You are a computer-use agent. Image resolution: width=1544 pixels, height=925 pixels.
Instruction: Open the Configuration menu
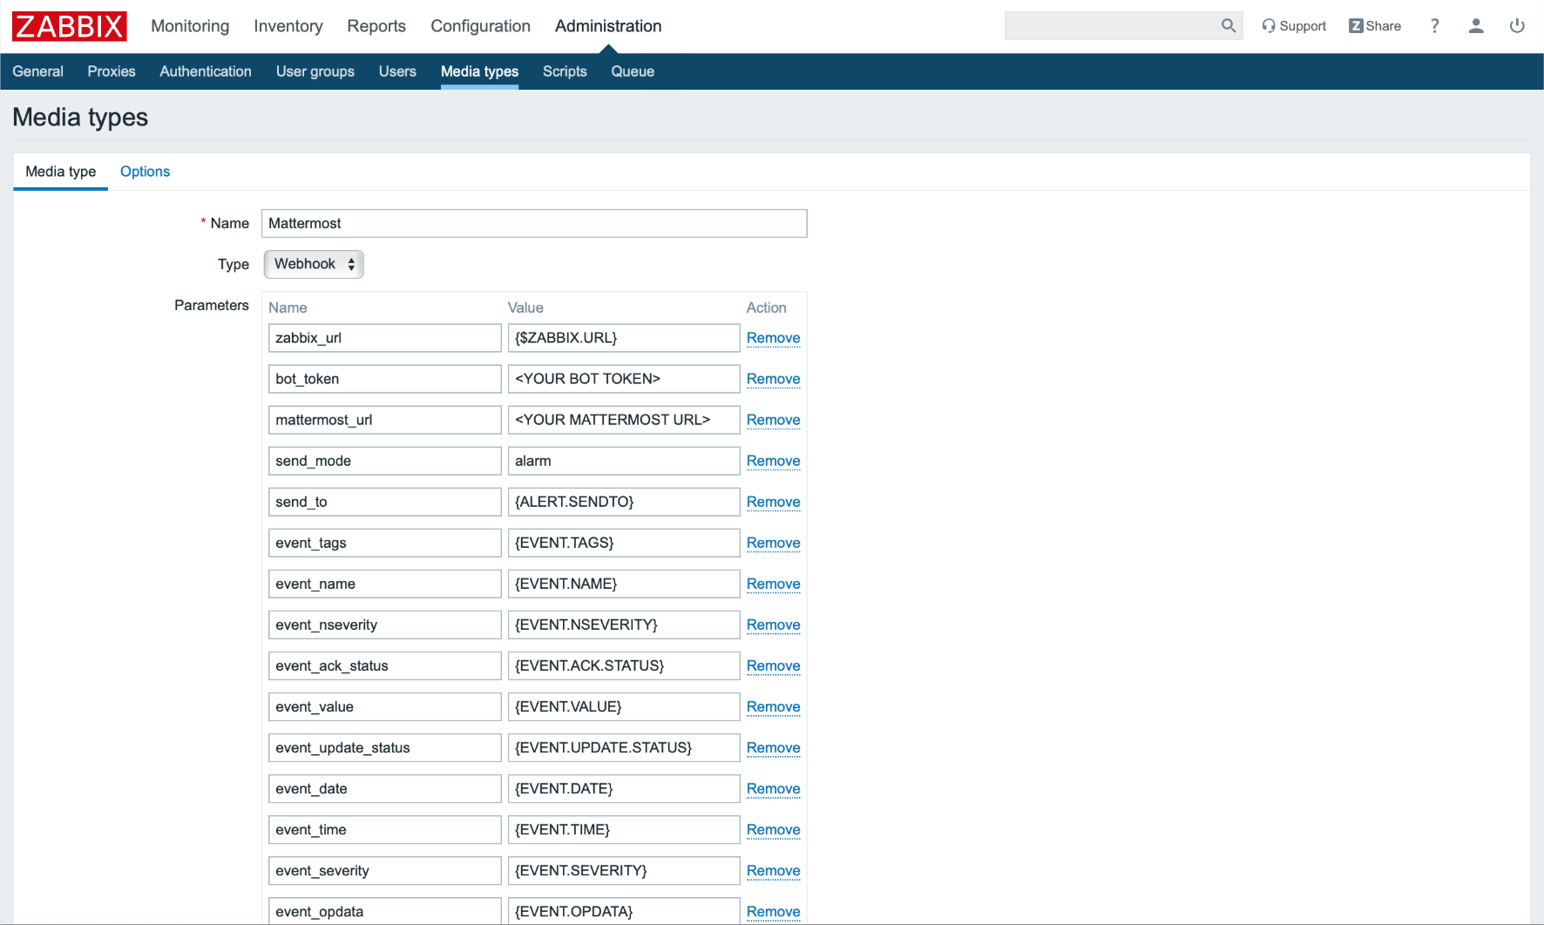[480, 26]
